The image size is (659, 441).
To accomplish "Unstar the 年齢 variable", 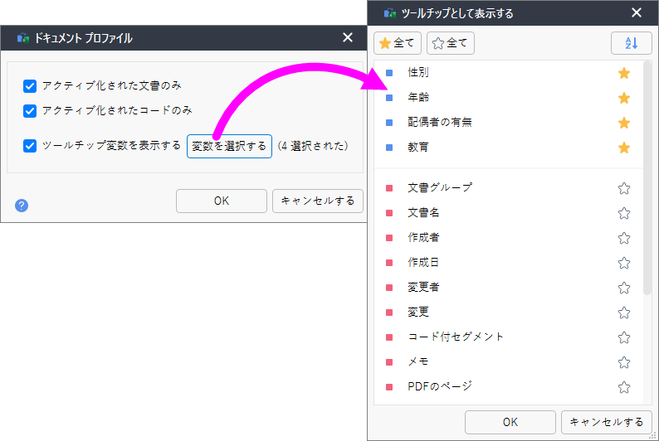I will click(x=623, y=98).
